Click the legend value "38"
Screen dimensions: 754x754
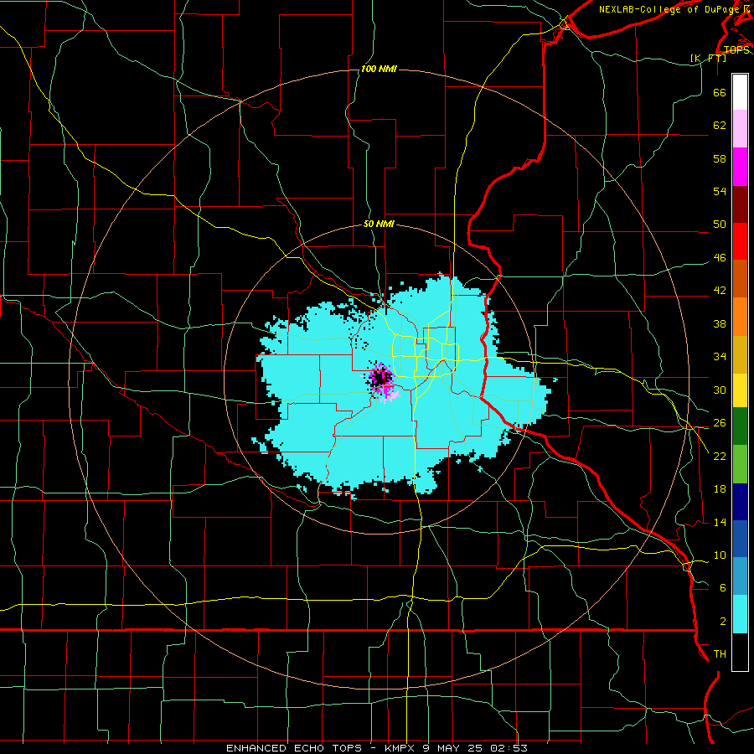coord(720,324)
